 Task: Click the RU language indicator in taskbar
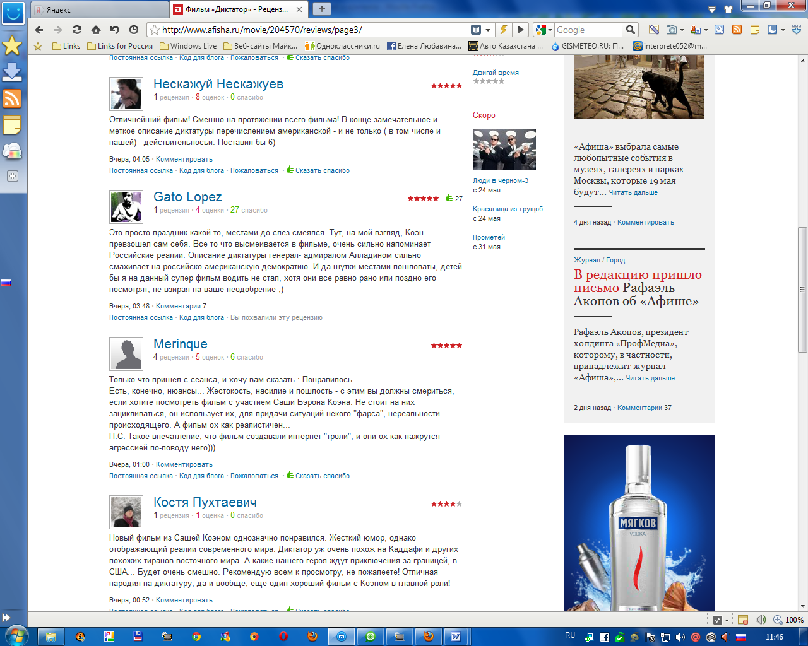[x=570, y=635]
